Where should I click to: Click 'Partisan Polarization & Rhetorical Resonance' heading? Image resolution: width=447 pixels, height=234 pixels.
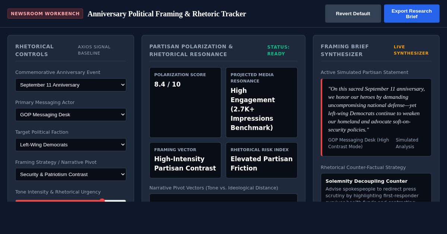point(191,50)
